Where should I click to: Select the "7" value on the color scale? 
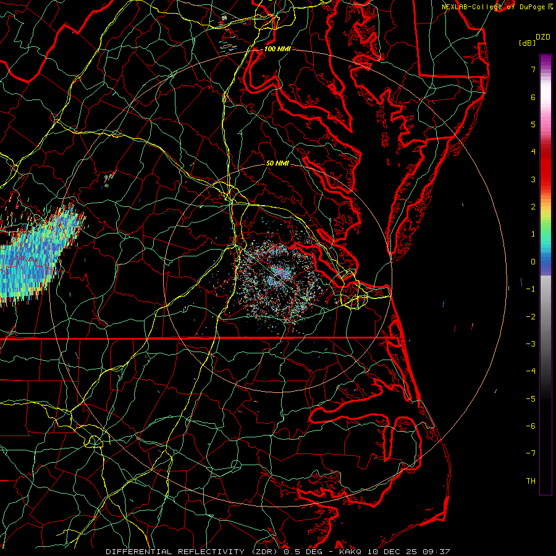pyautogui.click(x=533, y=69)
